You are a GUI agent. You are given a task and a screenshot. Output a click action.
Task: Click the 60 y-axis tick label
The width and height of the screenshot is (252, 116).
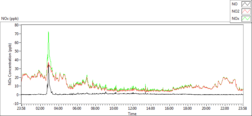click(17, 42)
